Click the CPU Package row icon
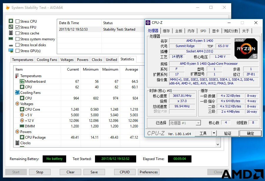 click(22, 137)
